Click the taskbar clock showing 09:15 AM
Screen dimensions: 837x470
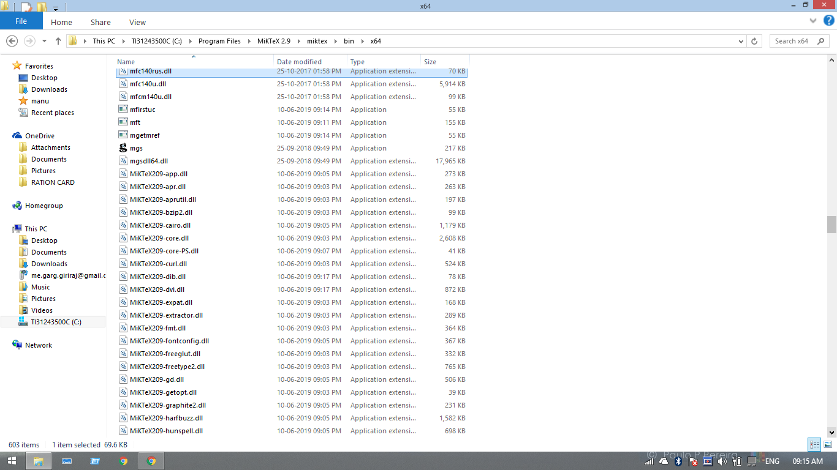(808, 461)
